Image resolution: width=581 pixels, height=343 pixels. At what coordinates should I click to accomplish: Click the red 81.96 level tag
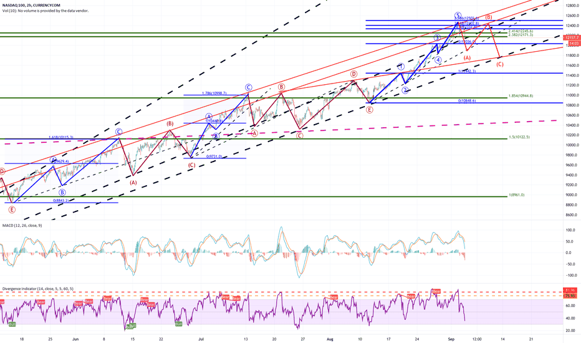(571, 290)
